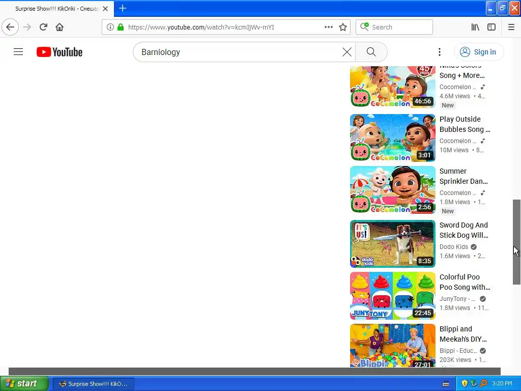Click the security shield tray icon
This screenshot has height=391, width=521.
coord(465,384)
